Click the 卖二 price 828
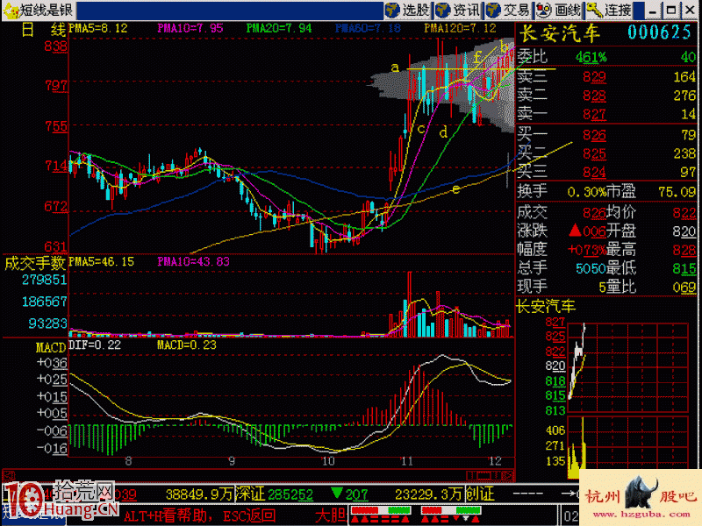 pyautogui.click(x=594, y=96)
